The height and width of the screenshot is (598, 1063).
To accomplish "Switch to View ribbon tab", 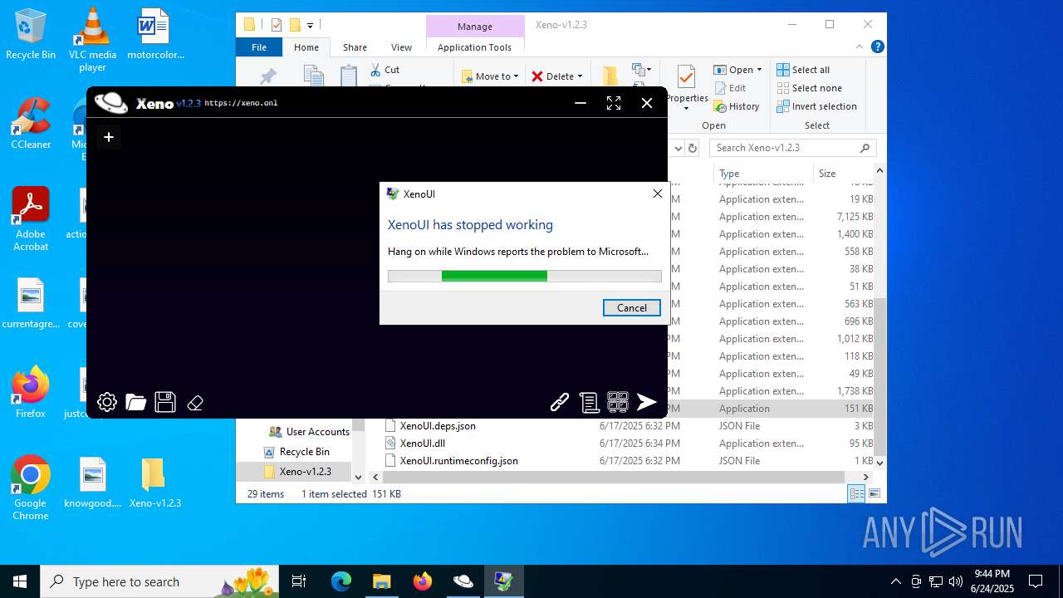I will click(x=401, y=47).
